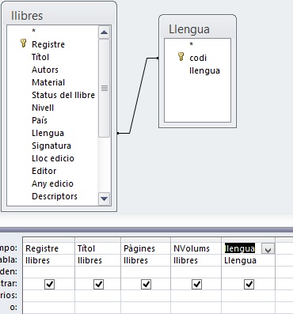Image resolution: width=293 pixels, height=314 pixels.
Task: Click the Registre field cell in query grid
Action: pos(48,248)
